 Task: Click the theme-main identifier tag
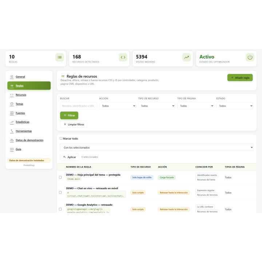pyautogui.click(x=74, y=179)
